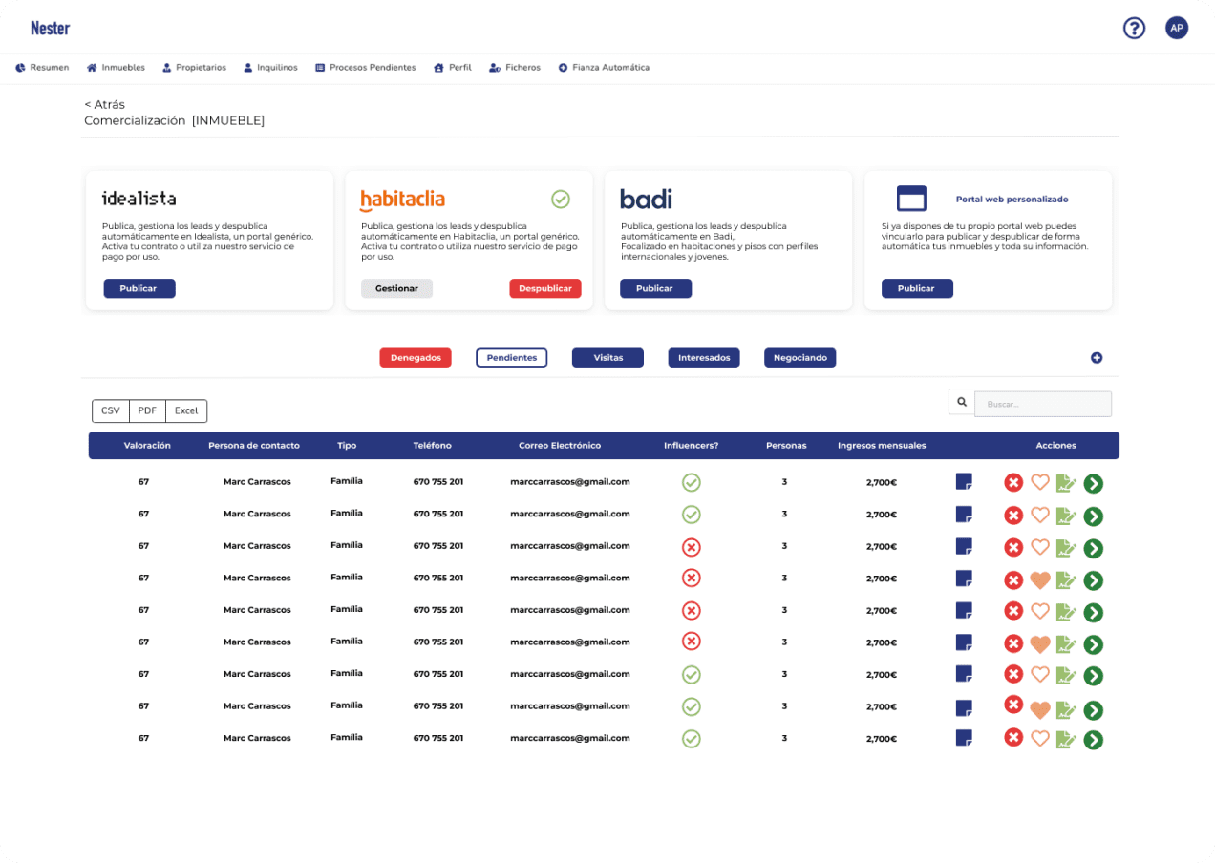Open the help question mark icon

point(1134,28)
